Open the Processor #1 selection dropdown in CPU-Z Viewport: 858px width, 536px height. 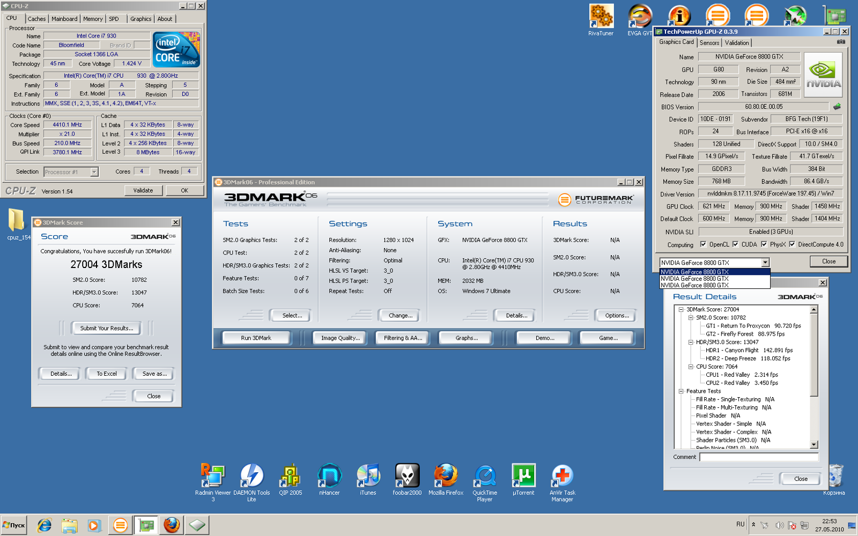pos(94,172)
